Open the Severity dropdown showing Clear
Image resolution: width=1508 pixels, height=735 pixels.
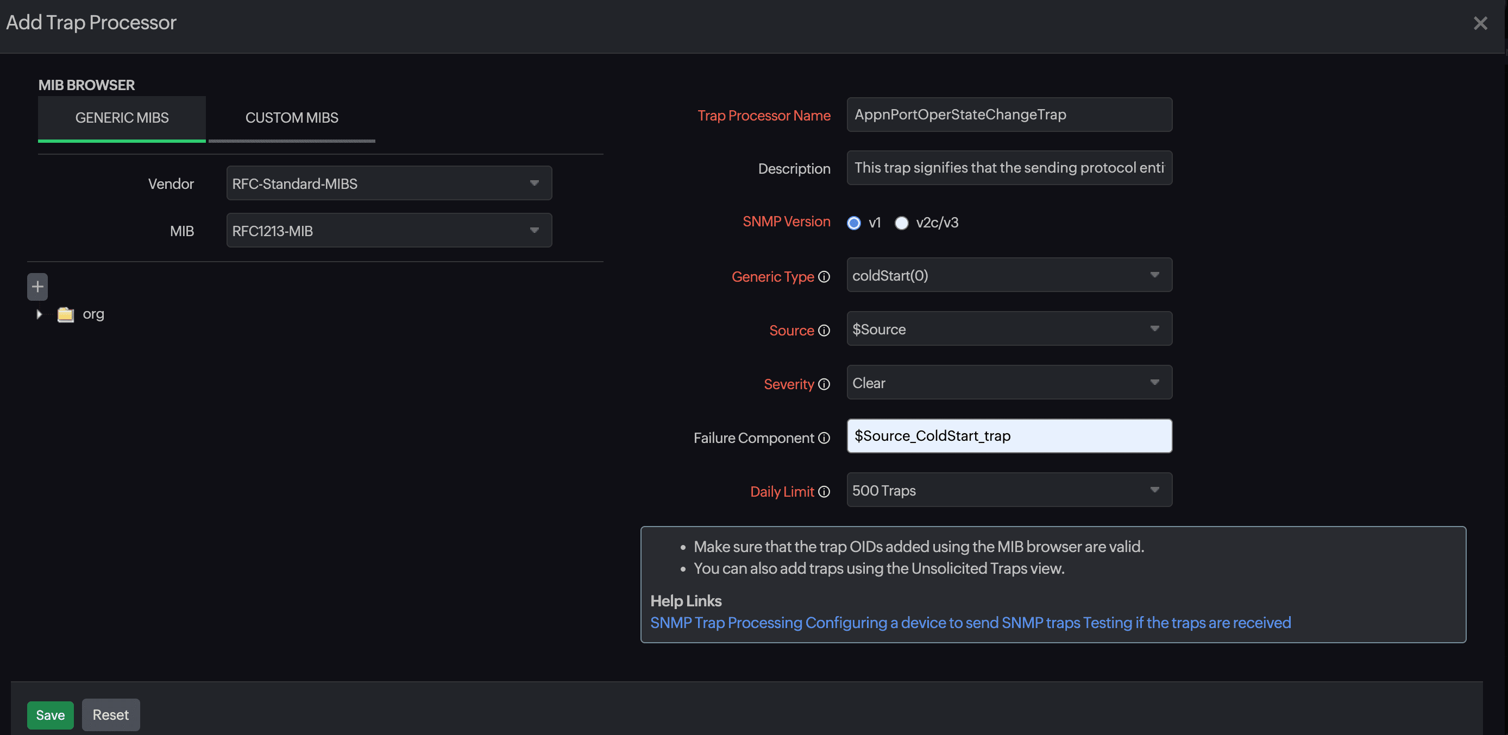[x=1009, y=383]
